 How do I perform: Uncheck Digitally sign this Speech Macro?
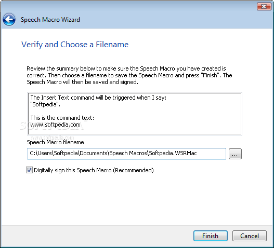click(x=29, y=170)
